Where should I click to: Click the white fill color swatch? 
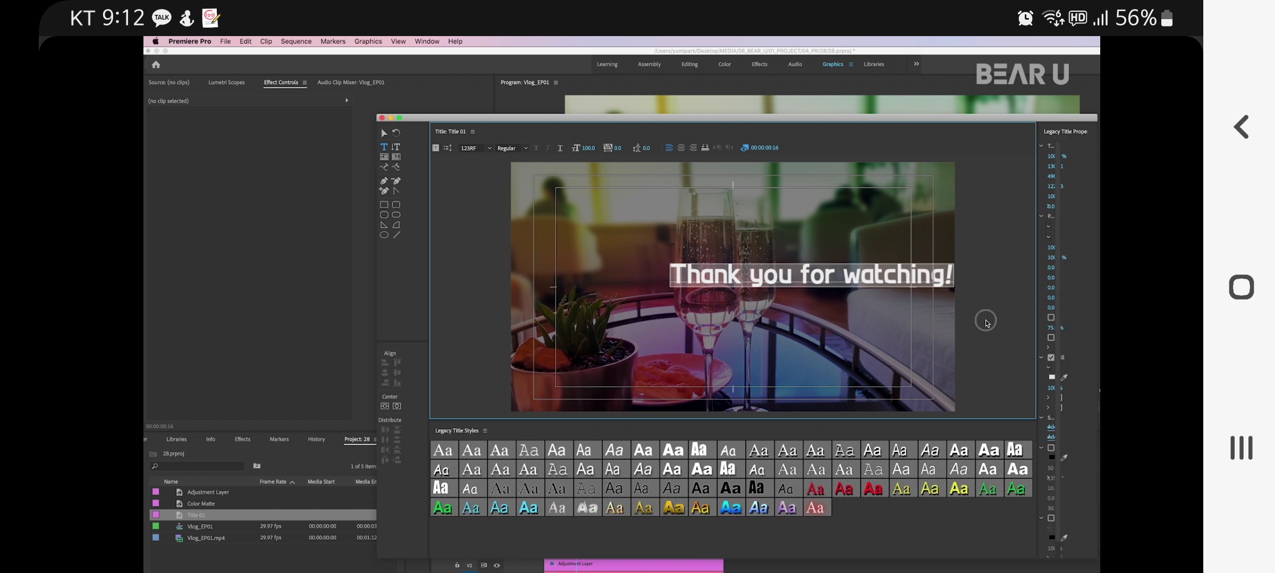pyautogui.click(x=1051, y=377)
